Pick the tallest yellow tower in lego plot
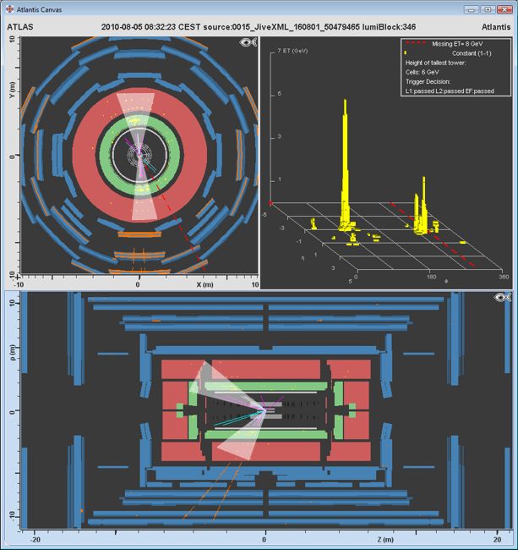 pos(345,161)
